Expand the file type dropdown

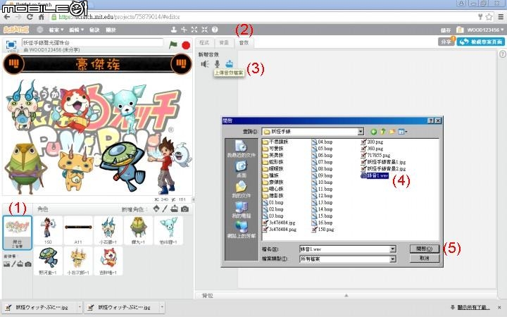(x=392, y=259)
